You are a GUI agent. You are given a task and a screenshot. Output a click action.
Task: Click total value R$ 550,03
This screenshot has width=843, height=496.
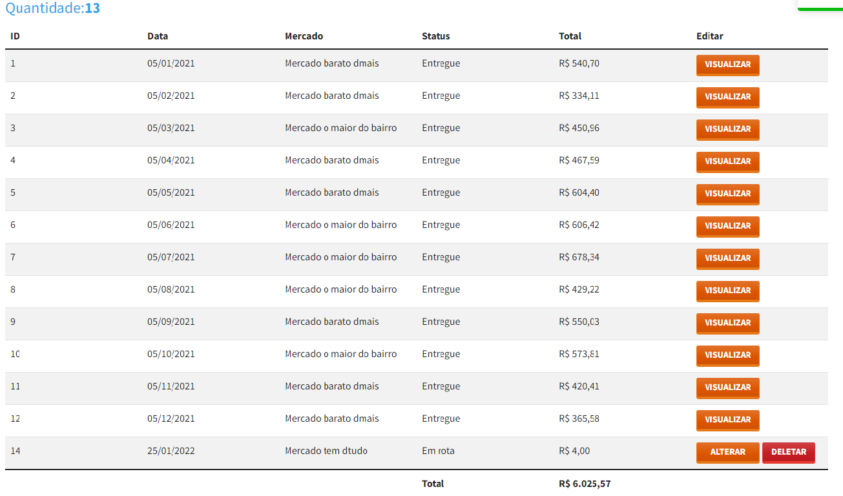[x=579, y=322]
